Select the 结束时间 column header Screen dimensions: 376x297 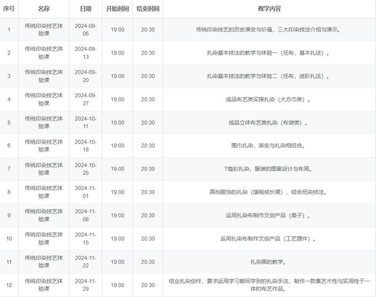click(148, 10)
